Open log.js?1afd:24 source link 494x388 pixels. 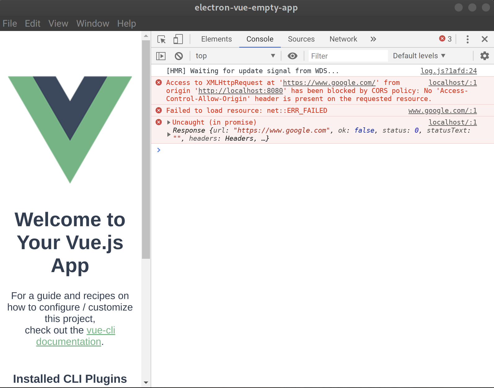pos(448,71)
